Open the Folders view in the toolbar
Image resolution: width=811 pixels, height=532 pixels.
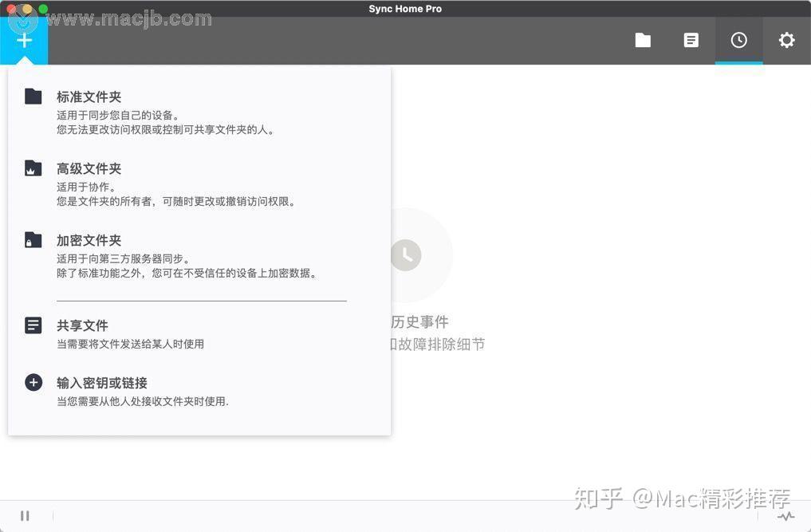pyautogui.click(x=643, y=40)
